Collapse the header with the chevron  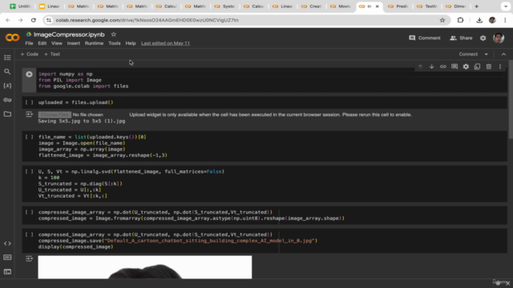pyautogui.click(x=504, y=54)
